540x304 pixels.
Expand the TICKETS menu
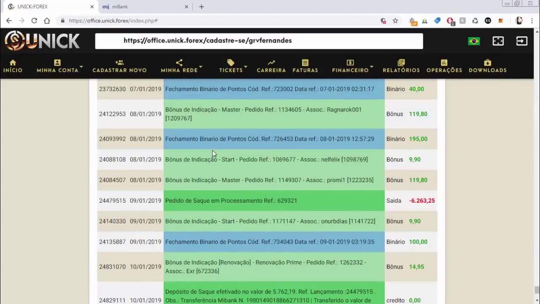coord(232,66)
